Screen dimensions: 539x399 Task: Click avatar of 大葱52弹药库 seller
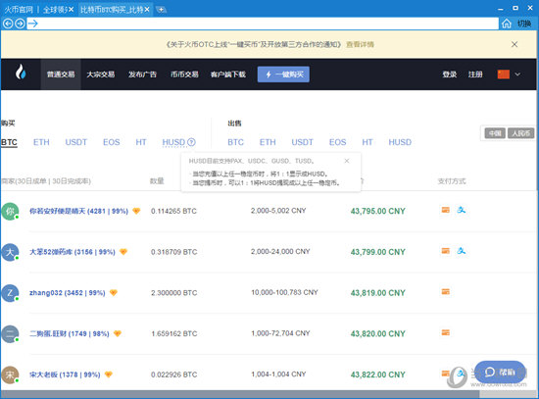click(10, 252)
